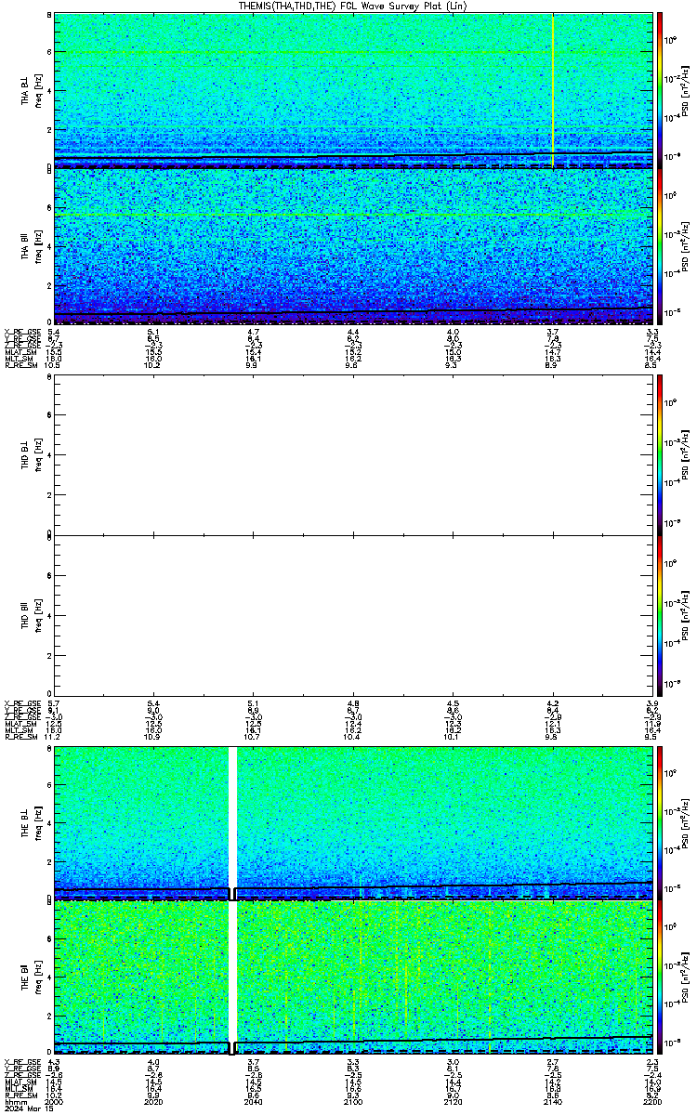Click the 'THA B⊥ freq [Hz]' y-axis label
This screenshot has width=697, height=1115.
(x=31, y=91)
